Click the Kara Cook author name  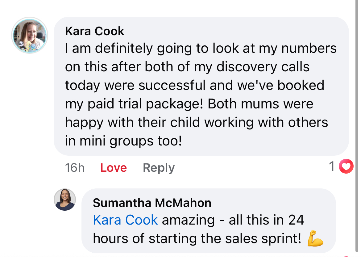pos(95,31)
